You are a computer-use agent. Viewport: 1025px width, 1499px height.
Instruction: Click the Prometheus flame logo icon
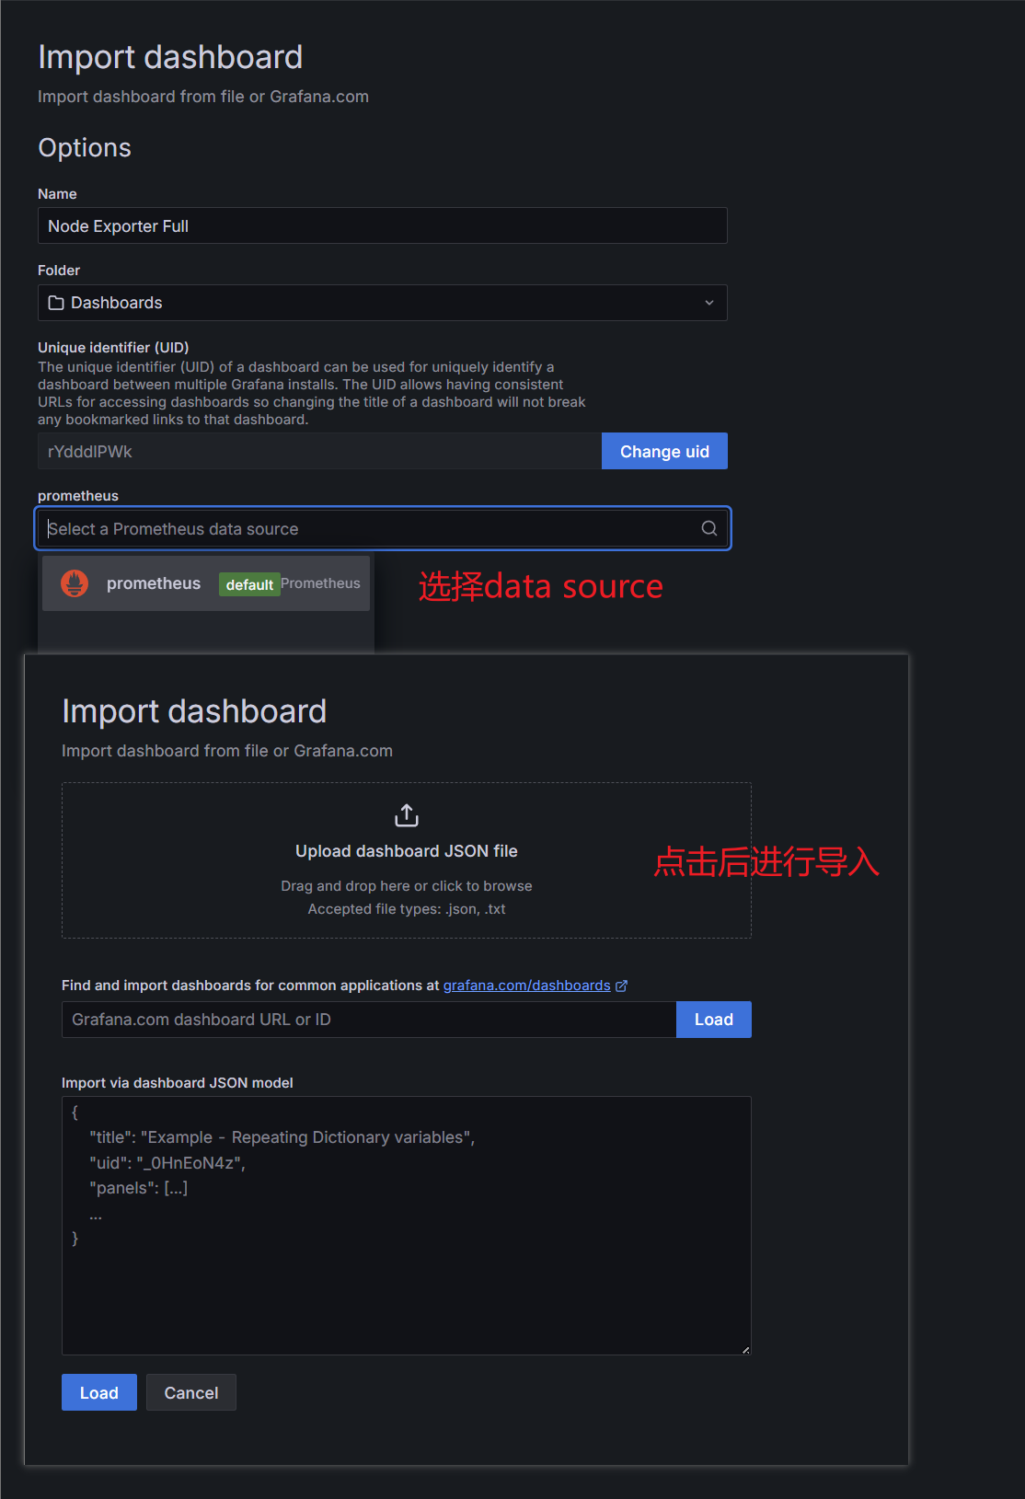[x=75, y=583]
